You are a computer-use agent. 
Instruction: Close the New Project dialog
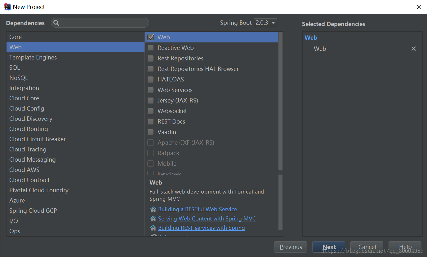[419, 7]
